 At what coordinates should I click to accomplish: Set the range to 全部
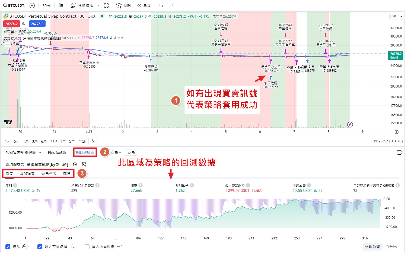pyautogui.click(x=82, y=141)
